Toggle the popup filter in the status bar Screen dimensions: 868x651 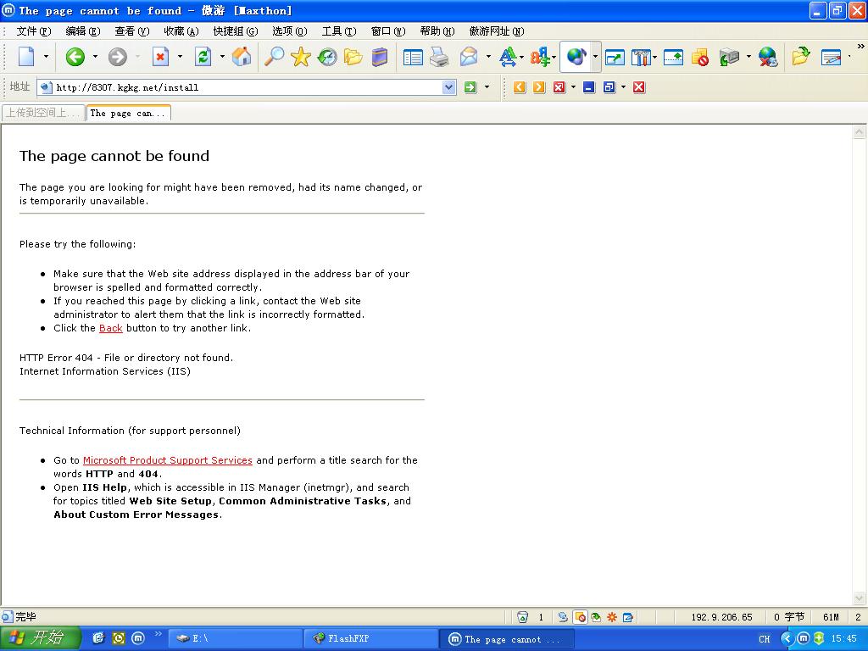[x=580, y=617]
